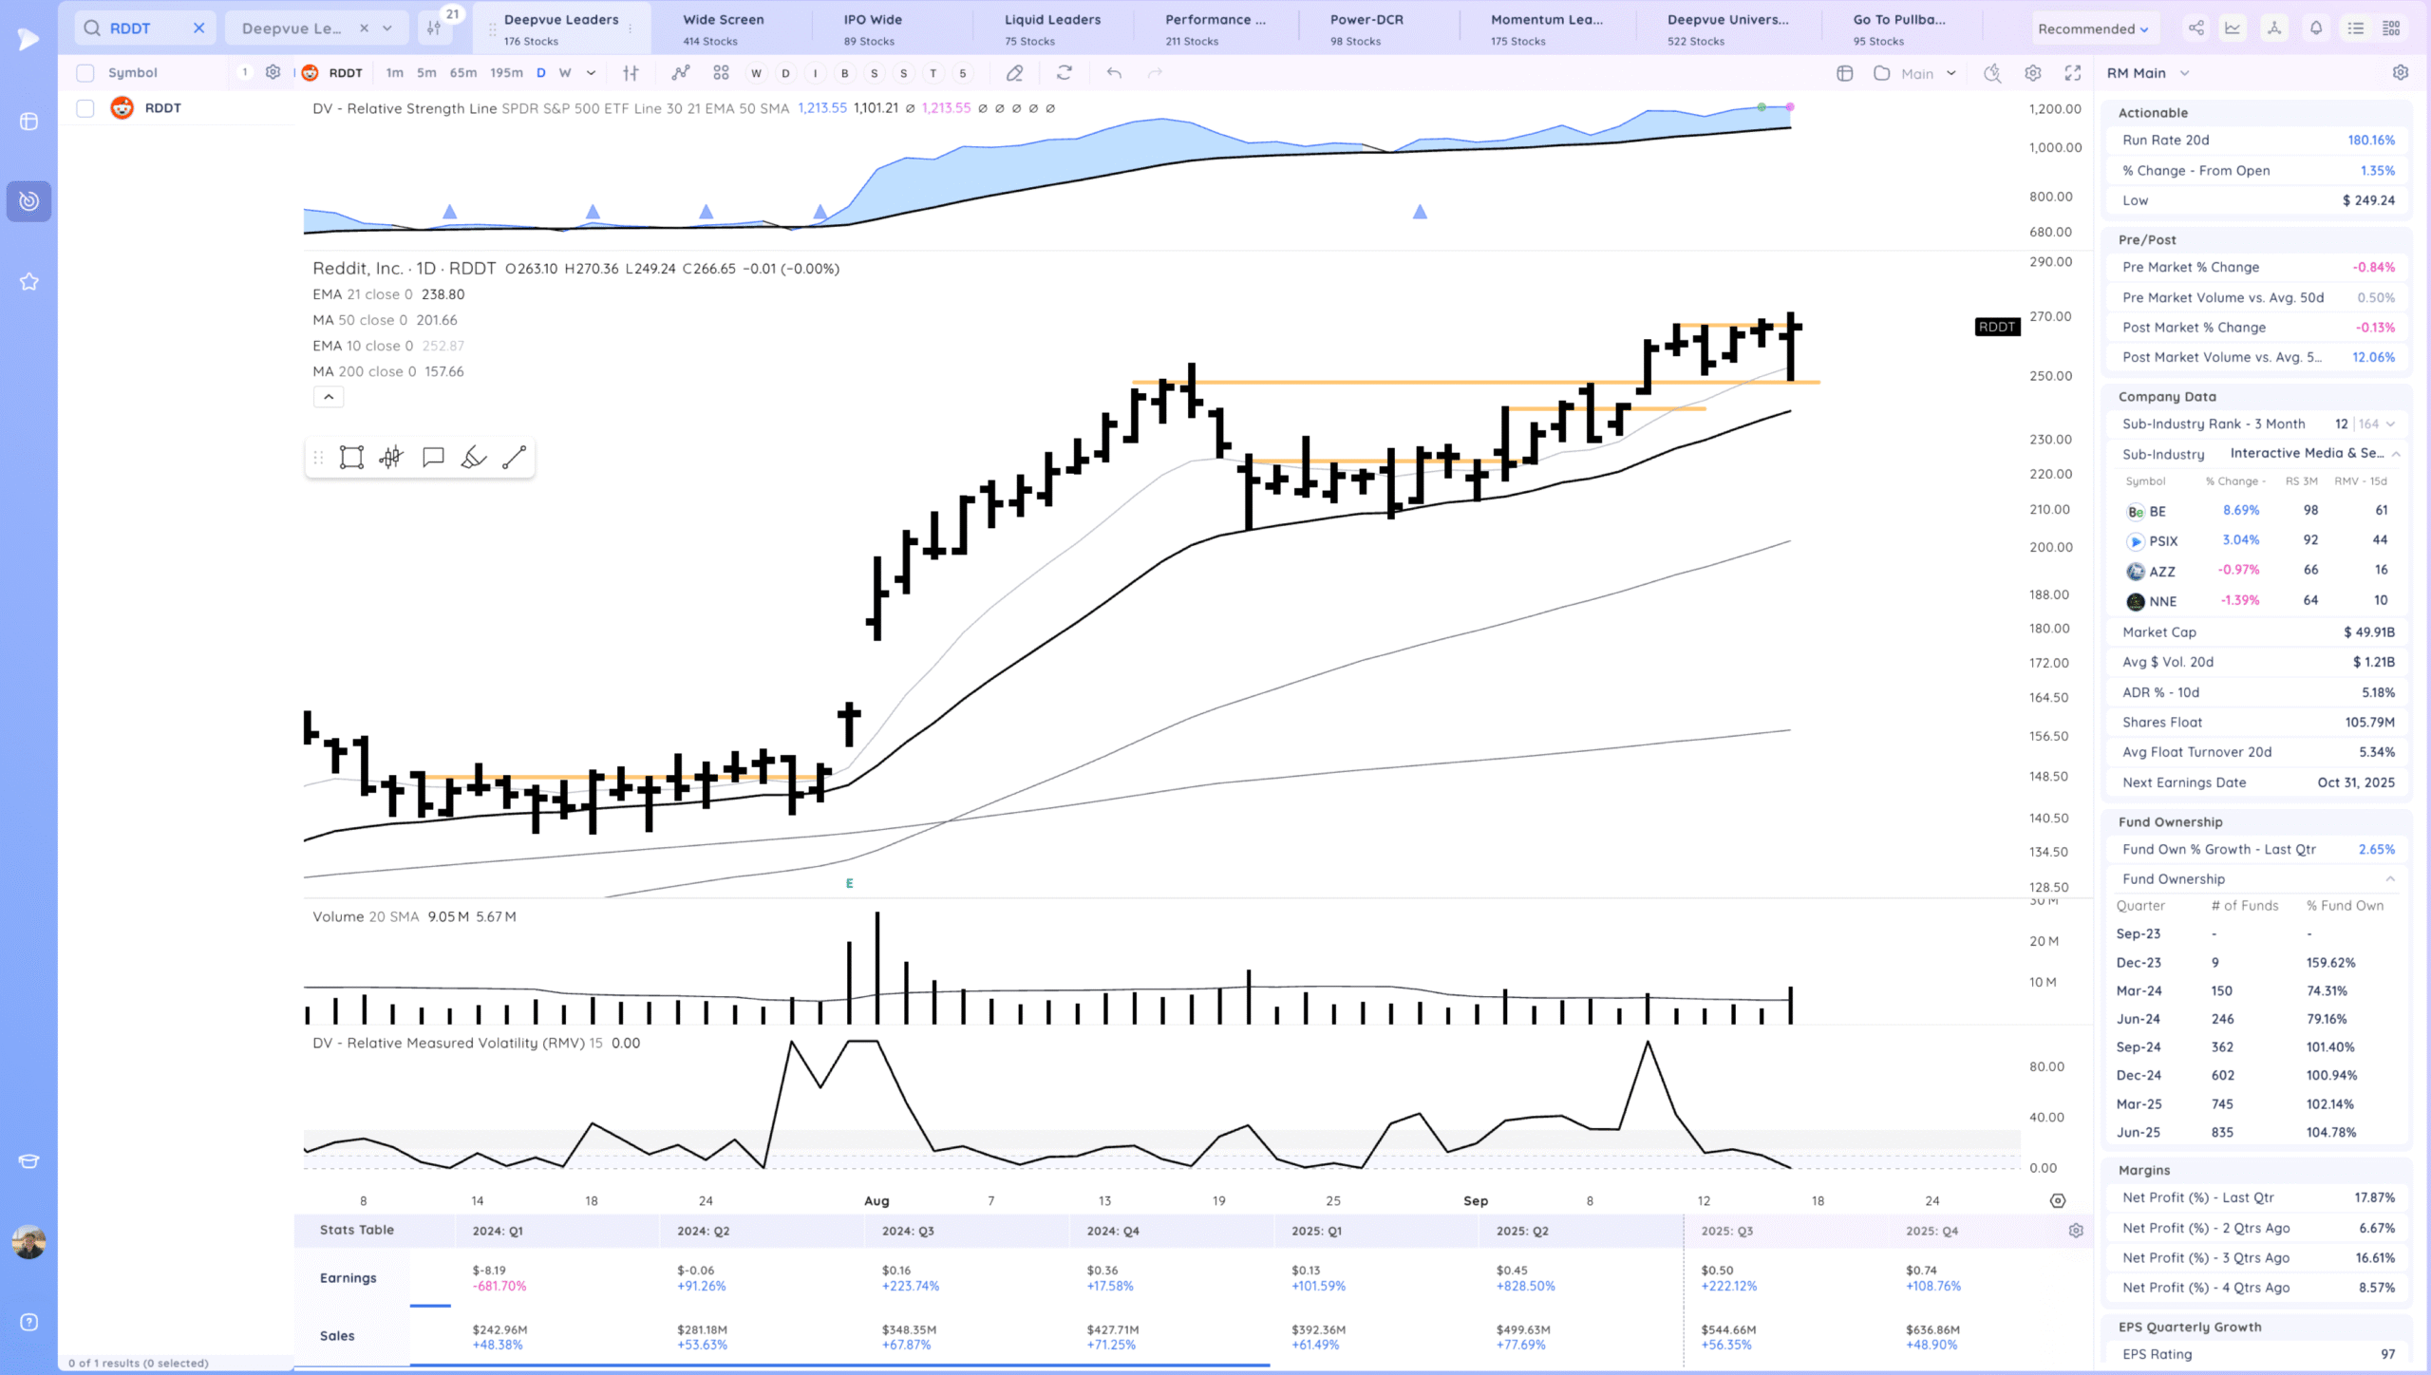Open the quick search lightning icon

pyautogui.click(x=1992, y=73)
